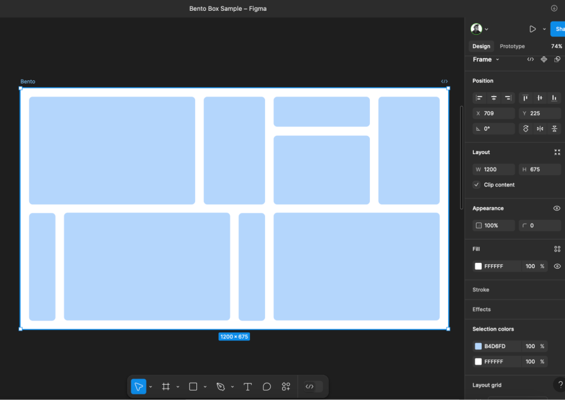This screenshot has height=400, width=565.
Task: Click the Share button
Action: (559, 28)
